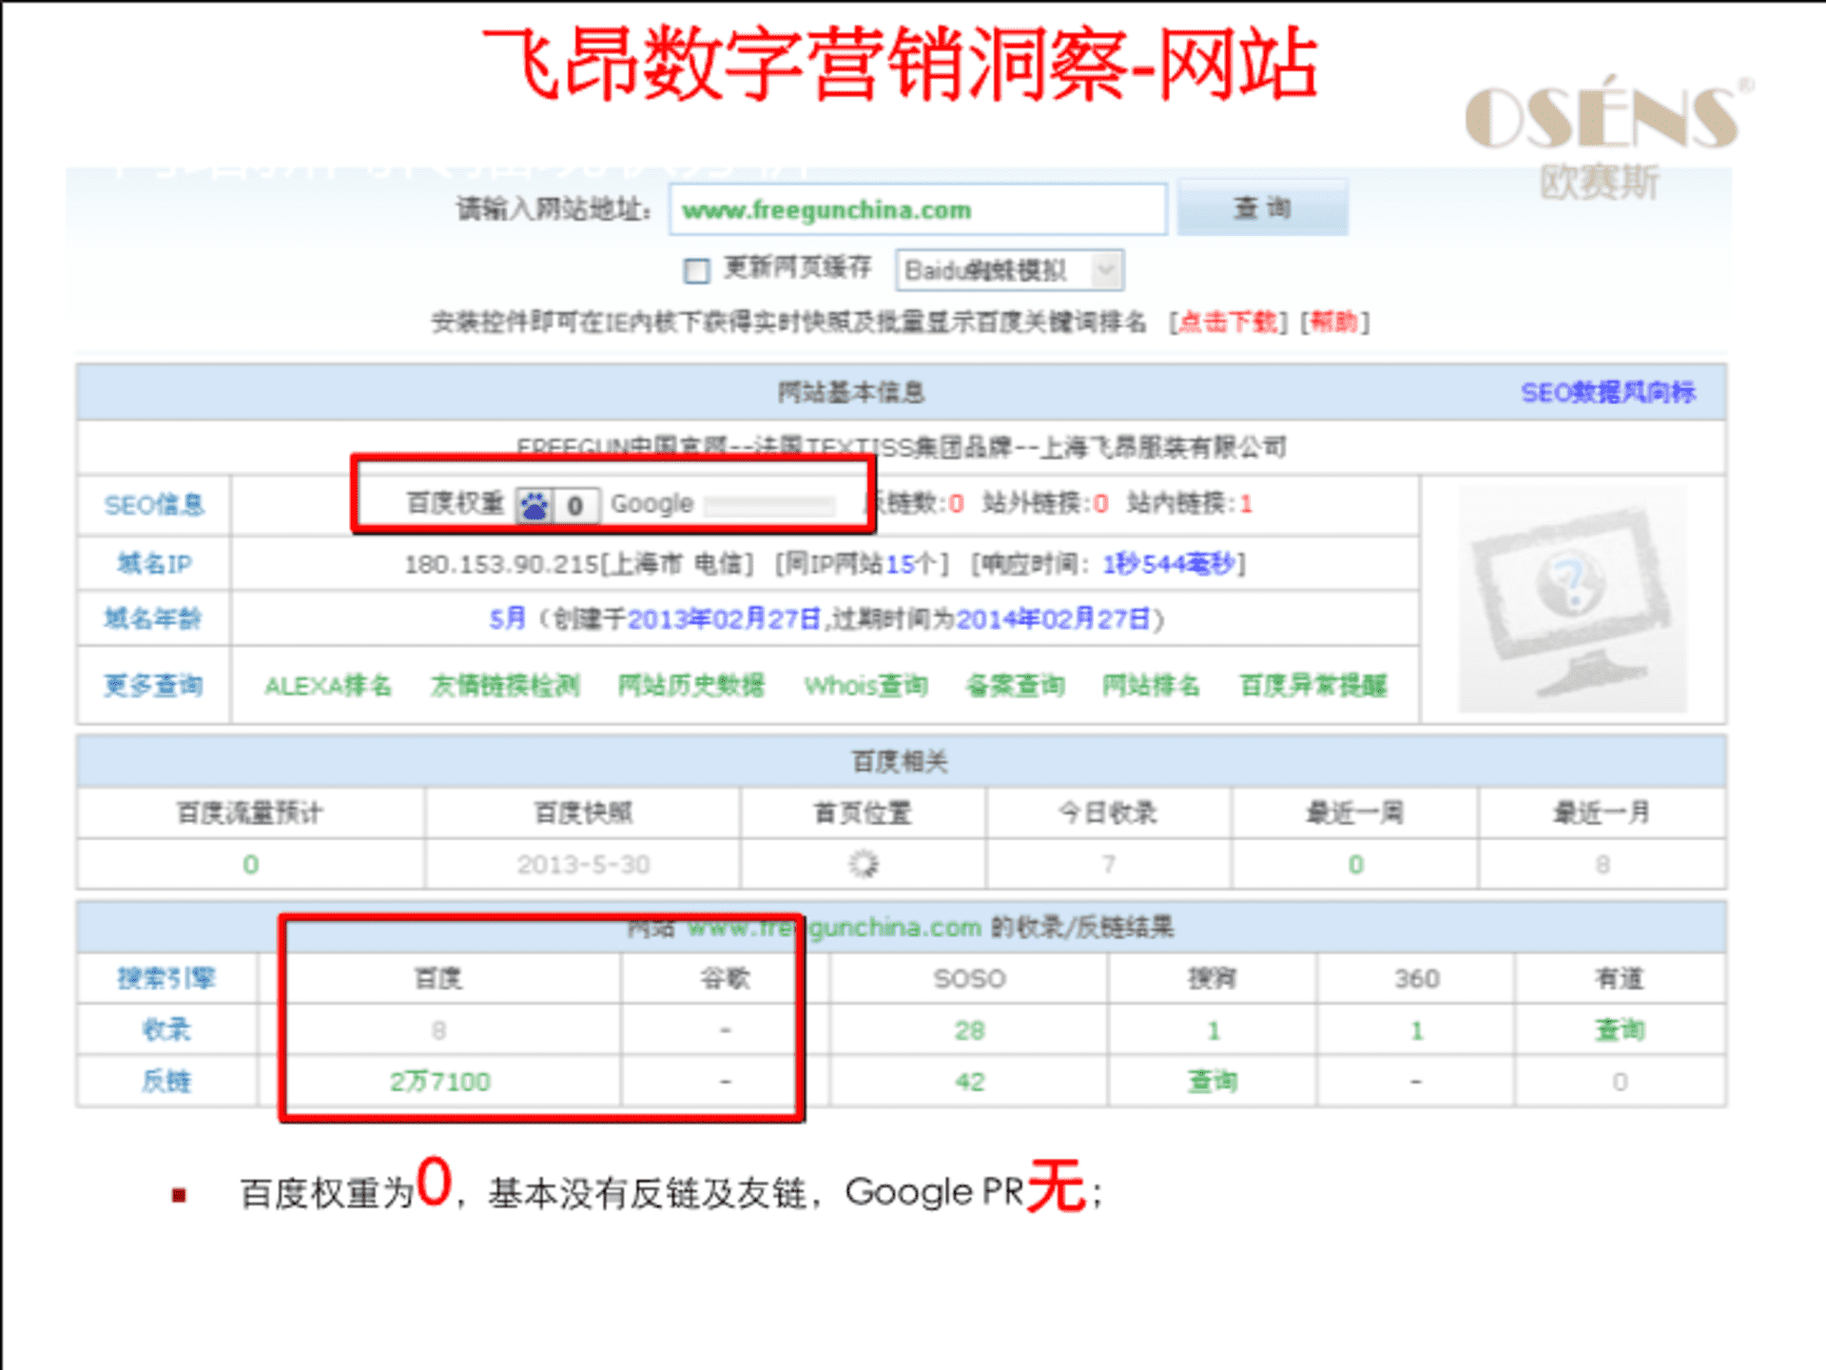Image resolution: width=1826 pixels, height=1370 pixels.
Task: Click the 百度 column header
Action: pyautogui.click(x=438, y=978)
